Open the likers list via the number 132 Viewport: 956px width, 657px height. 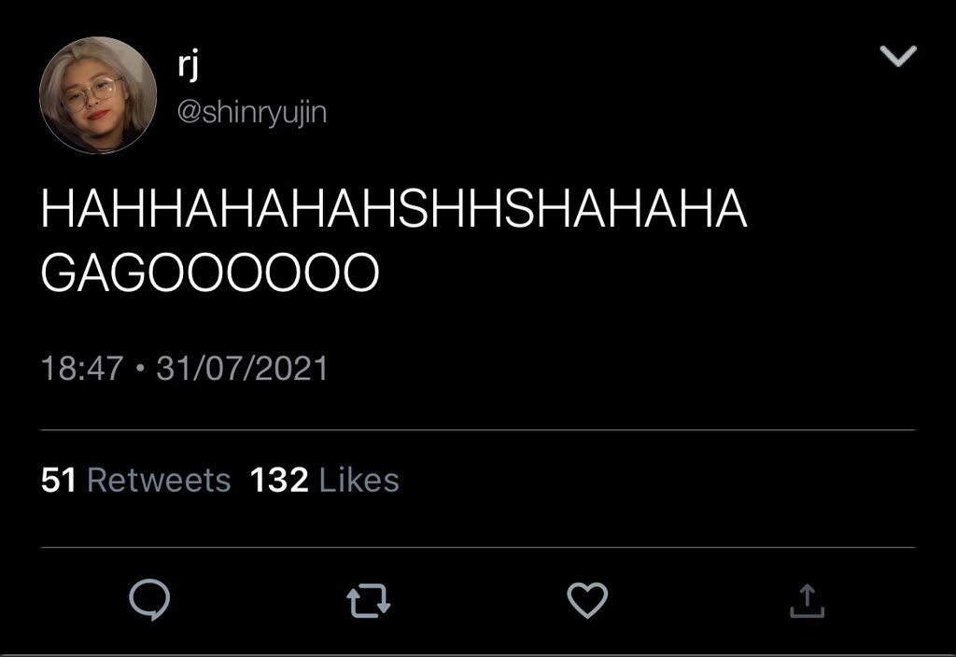[x=279, y=481]
